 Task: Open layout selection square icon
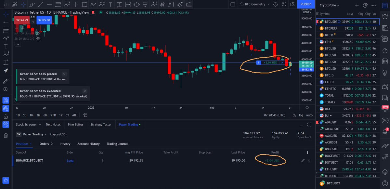[232, 4]
